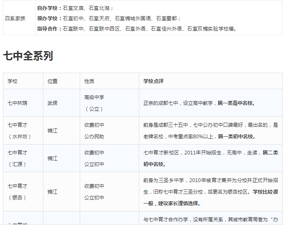This screenshot has height=225, width=283.
Task: Click the 自办学校 bold label
Action: 49,8
